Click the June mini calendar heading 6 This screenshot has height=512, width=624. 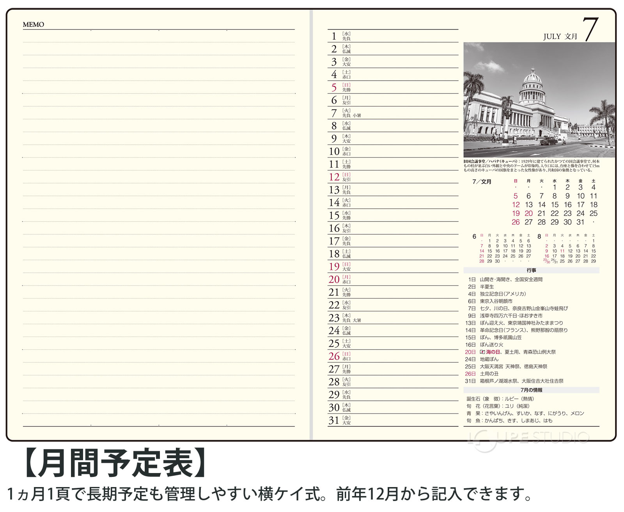tap(474, 237)
